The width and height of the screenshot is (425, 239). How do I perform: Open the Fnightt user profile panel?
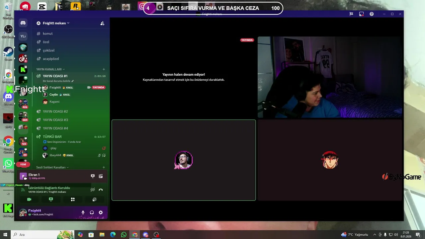40,212
